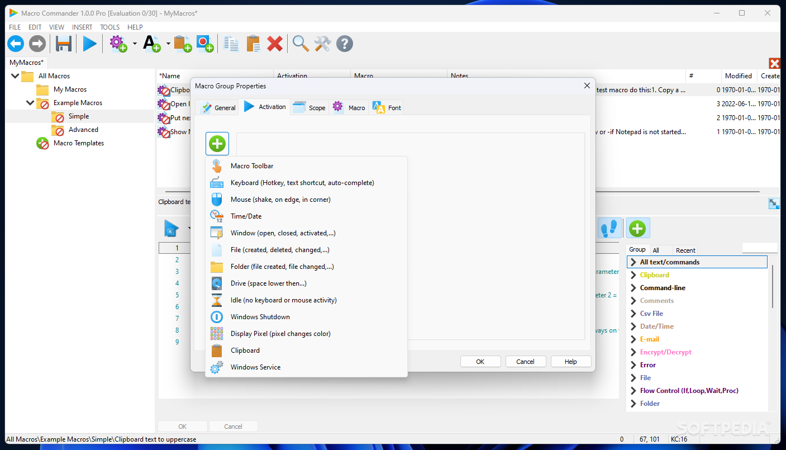This screenshot has height=450, width=786.
Task: Choose Drive (space lower then) activation
Action: (306, 283)
